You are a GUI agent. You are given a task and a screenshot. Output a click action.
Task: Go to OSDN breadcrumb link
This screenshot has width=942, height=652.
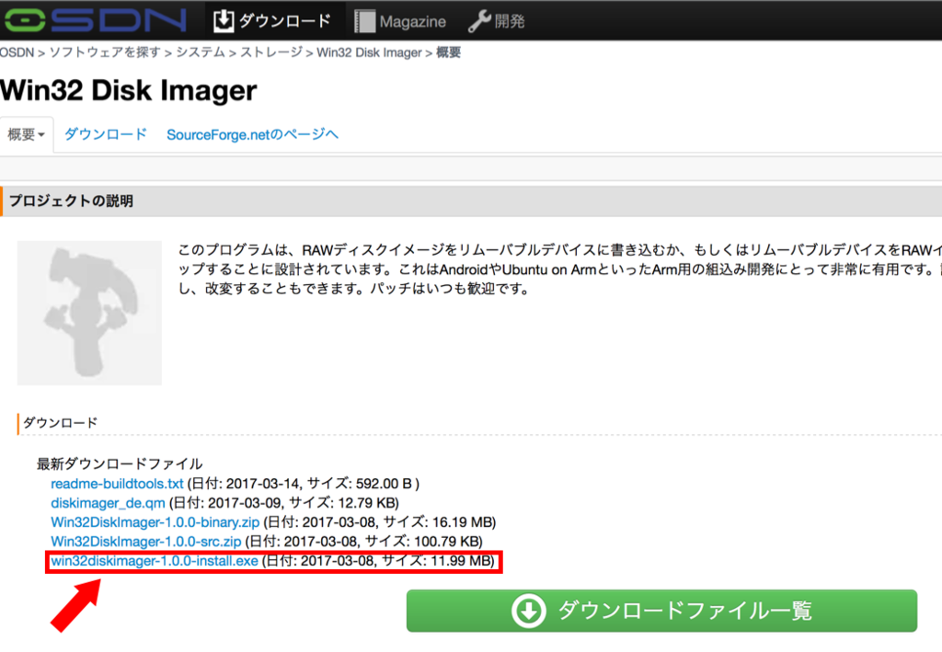pos(17,52)
